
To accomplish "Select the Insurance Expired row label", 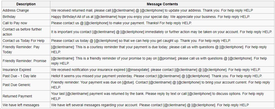I will point(26,70).
